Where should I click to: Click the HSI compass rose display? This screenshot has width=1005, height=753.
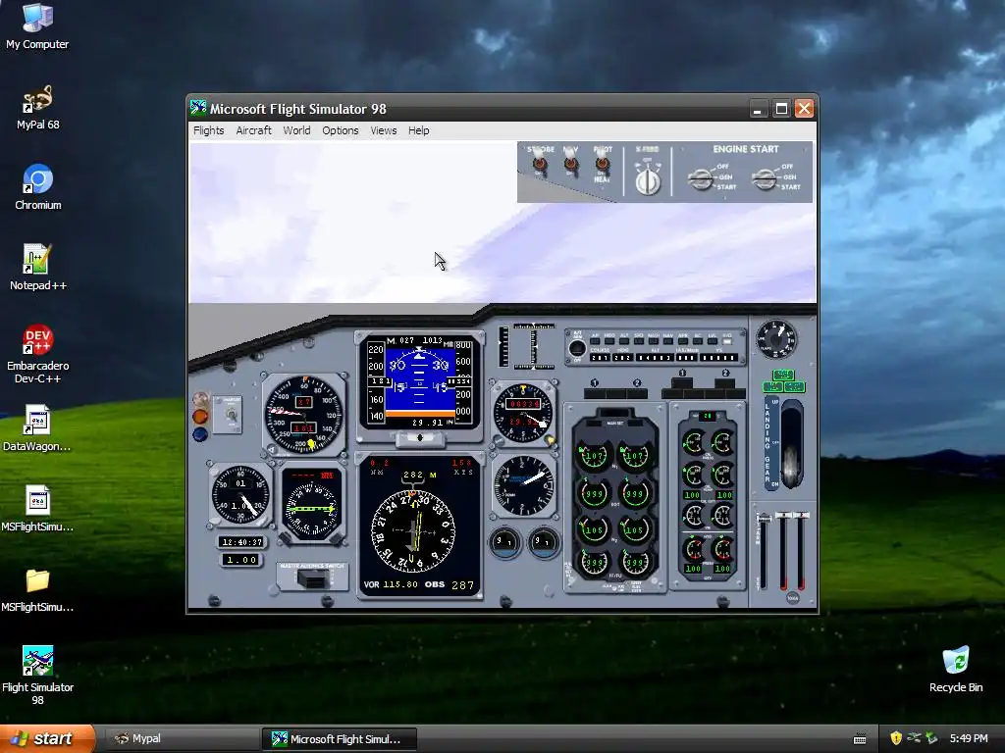pos(413,531)
